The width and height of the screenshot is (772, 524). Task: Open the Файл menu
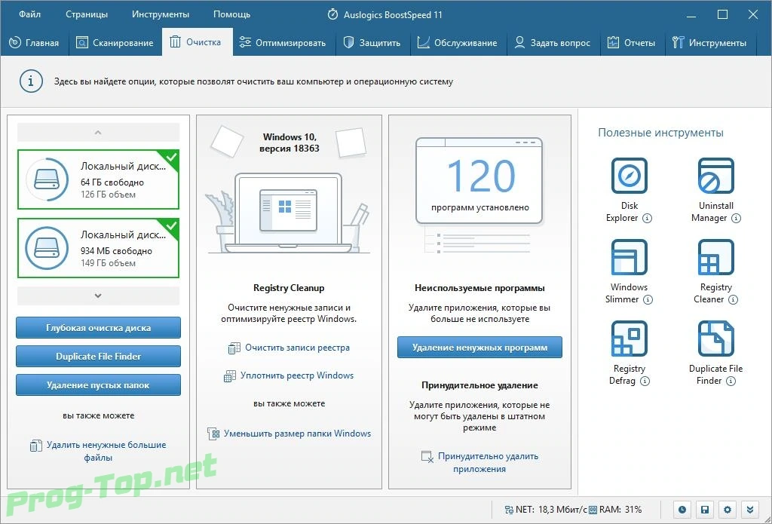click(29, 14)
